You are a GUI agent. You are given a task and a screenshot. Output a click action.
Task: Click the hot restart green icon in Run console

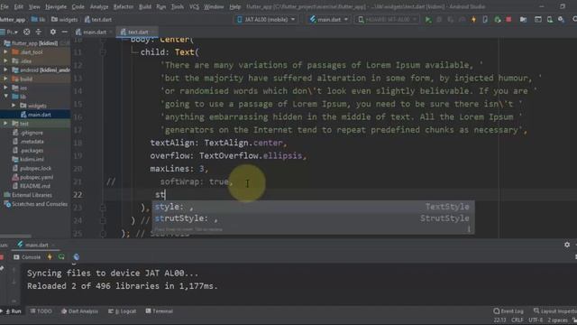point(61,256)
